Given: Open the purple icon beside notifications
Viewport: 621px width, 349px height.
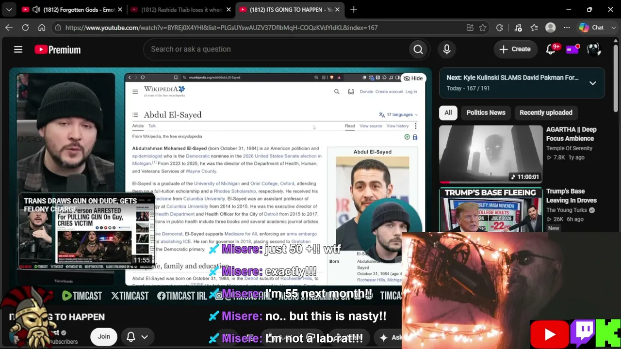Looking at the screenshot, I should click(x=572, y=49).
